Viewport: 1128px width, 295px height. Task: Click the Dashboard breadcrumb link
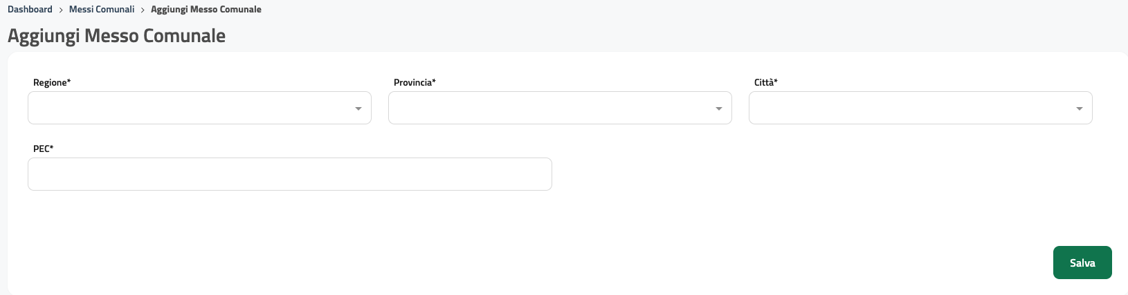(30, 10)
